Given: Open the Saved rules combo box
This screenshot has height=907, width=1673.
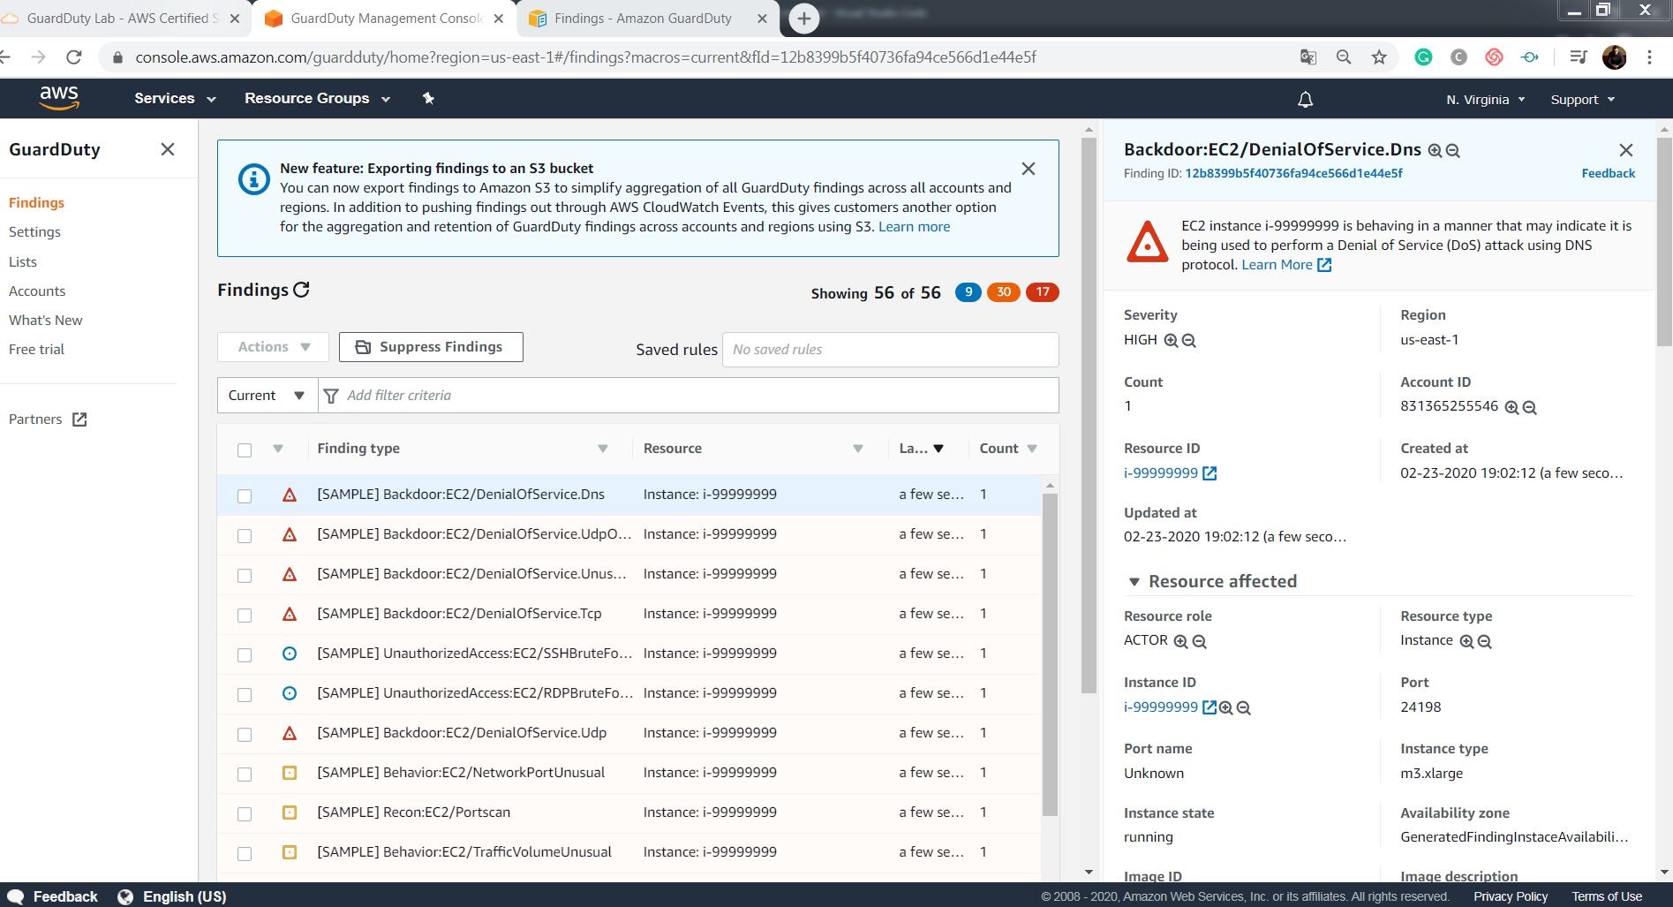Looking at the screenshot, I should coord(890,350).
